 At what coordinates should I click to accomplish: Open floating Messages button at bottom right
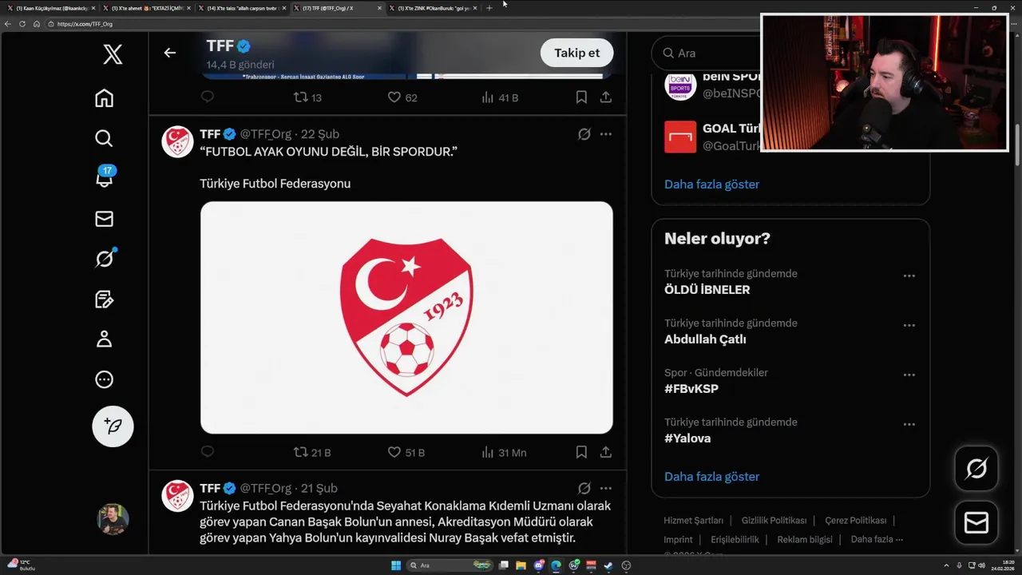(976, 522)
